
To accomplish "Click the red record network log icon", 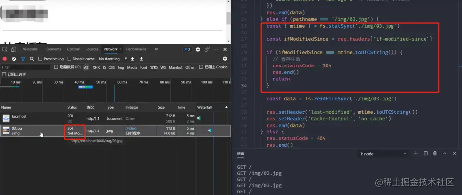I will (x=5, y=59).
